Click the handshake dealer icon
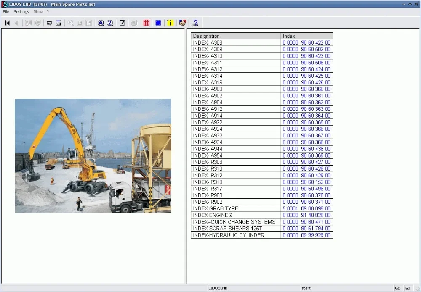The height and width of the screenshot is (292, 421). (181, 23)
